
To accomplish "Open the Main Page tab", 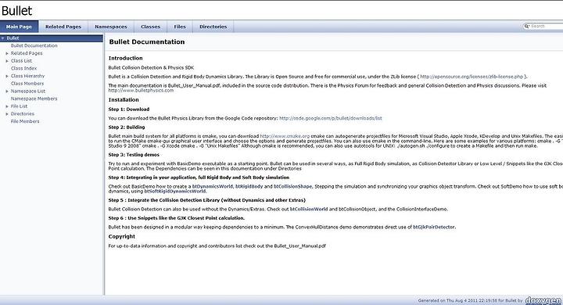I will coord(19,27).
